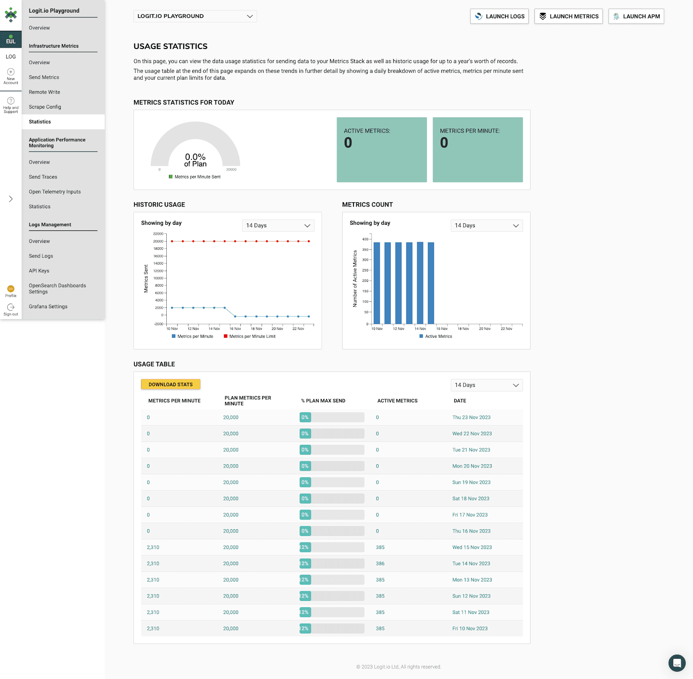Open Grafana Settings from the sidebar

point(48,306)
